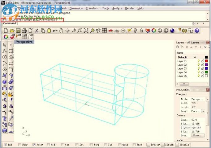Click the padlock Lock icon in toolbar
The image size is (211, 148).
pyautogui.click(x=141, y=31)
